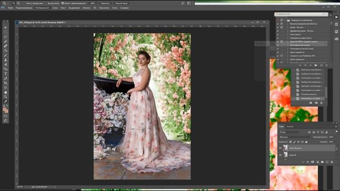Viewport: 340px width, 191px height.
Task: Select the Magic Wand tool
Action: click(5, 41)
